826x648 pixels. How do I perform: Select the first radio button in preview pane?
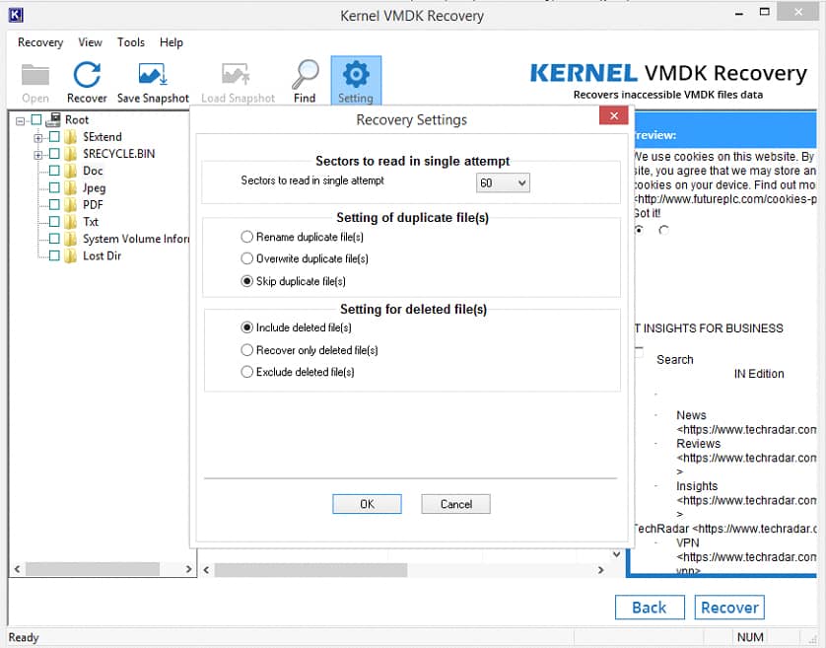pyautogui.click(x=639, y=230)
